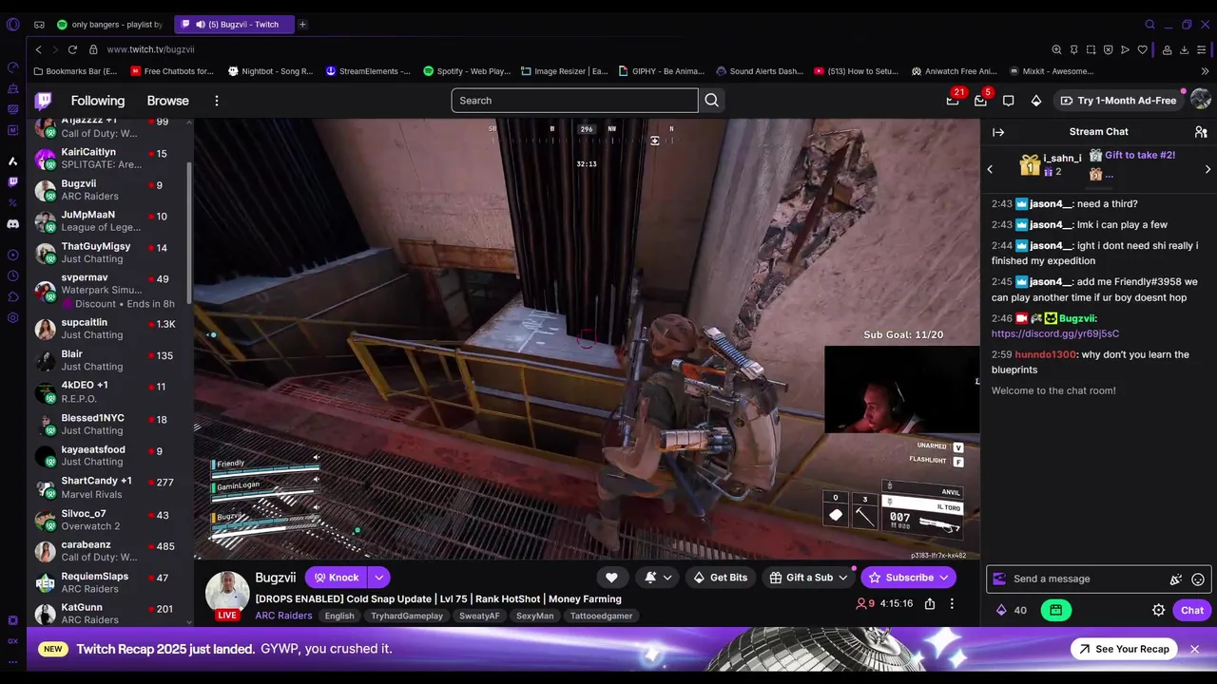Open notifications inbox with badge 5
The image size is (1217, 684).
[981, 100]
